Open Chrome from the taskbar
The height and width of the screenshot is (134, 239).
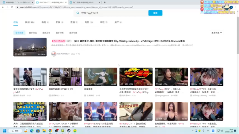click(50, 131)
